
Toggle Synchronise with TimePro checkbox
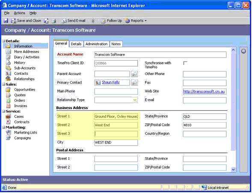click(185, 63)
